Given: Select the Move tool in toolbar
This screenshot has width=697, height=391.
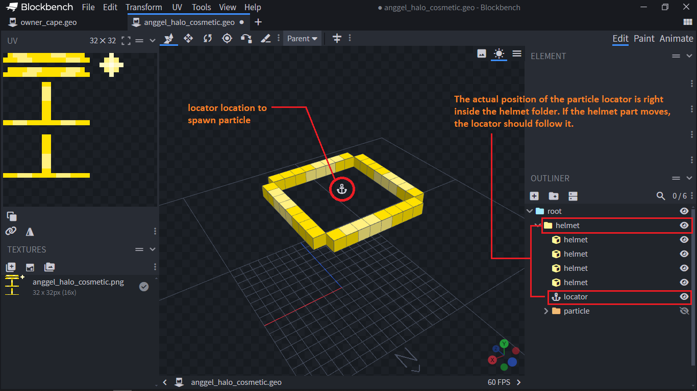Looking at the screenshot, I should [x=188, y=39].
